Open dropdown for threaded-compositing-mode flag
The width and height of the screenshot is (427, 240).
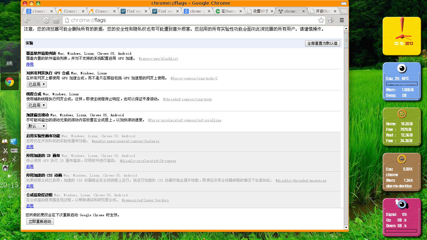click(x=37, y=105)
